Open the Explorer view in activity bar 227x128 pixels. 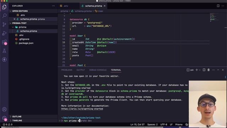click(x=4, y=7)
